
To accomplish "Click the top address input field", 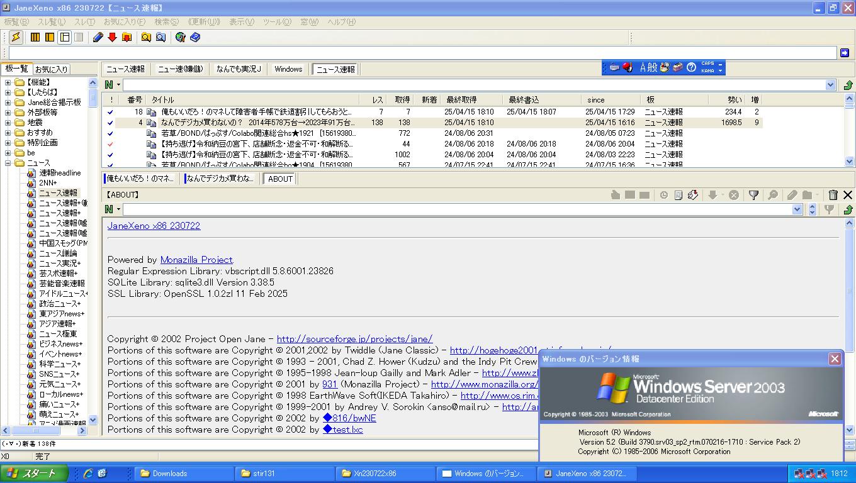I will coord(423,53).
